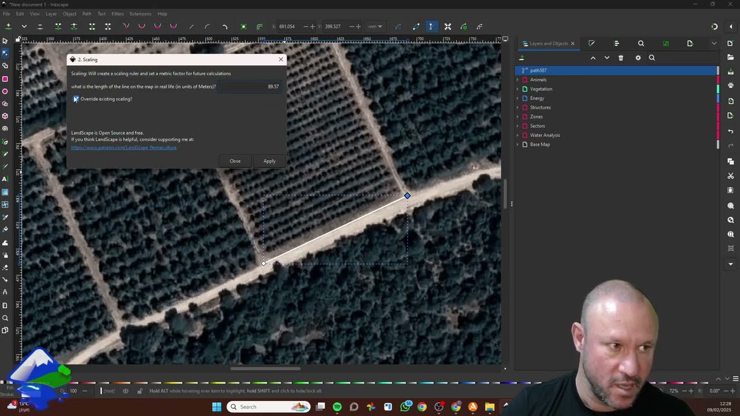Click Print document icon
740x416 pixels.
(731, 86)
